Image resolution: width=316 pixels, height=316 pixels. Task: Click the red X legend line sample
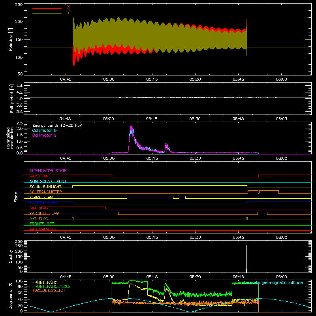(47, 8)
